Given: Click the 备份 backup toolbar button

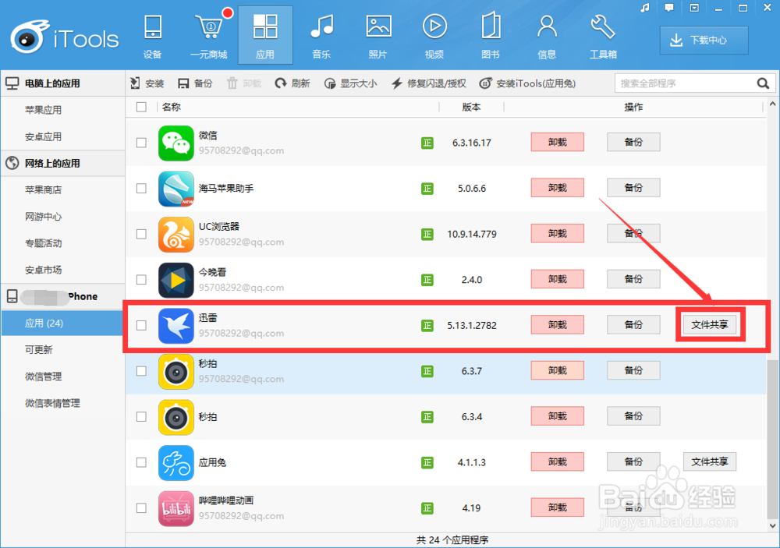Looking at the screenshot, I should click(195, 83).
